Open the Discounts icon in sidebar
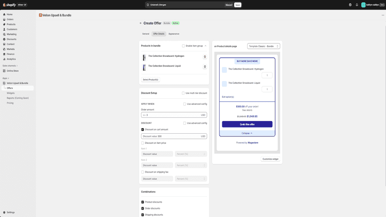 [4, 39]
